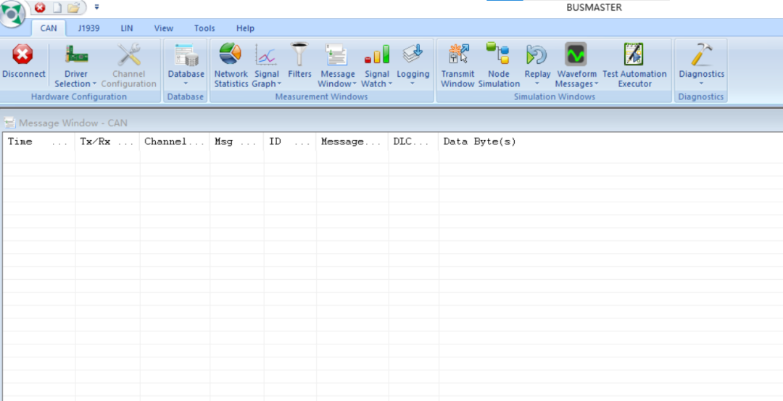The height and width of the screenshot is (401, 783).
Task: Open Driver Selection
Action: point(76,67)
